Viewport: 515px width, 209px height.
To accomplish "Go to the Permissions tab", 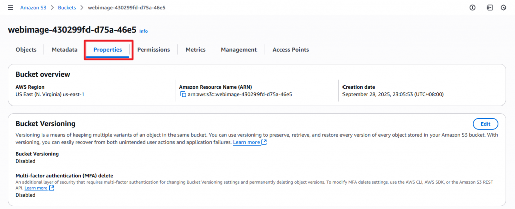I will pyautogui.click(x=153, y=50).
